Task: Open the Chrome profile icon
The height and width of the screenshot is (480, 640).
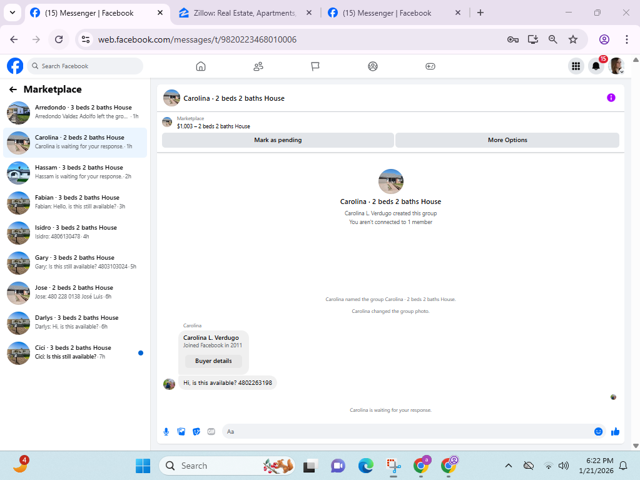Action: pos(604,39)
